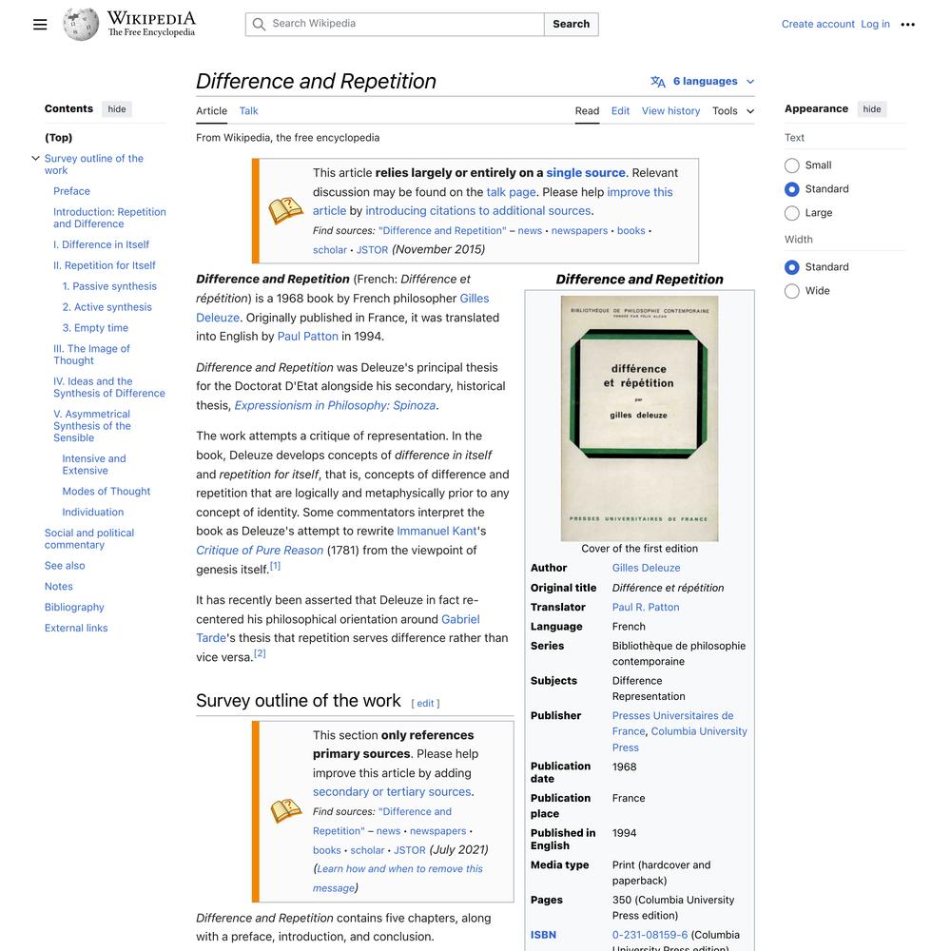The height and width of the screenshot is (951, 951).
Task: Click the Log in link
Action: (x=875, y=25)
